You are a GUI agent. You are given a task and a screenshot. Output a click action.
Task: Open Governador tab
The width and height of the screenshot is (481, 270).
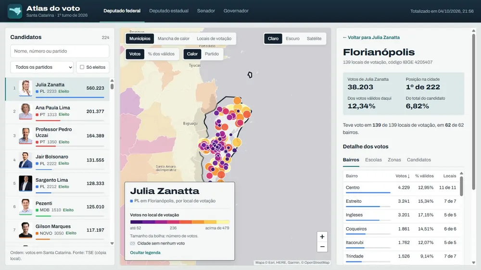[x=236, y=11]
